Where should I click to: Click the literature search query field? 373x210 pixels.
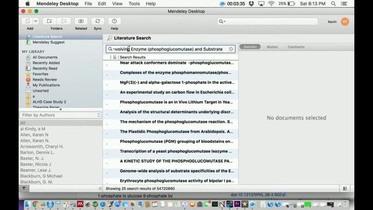point(170,49)
